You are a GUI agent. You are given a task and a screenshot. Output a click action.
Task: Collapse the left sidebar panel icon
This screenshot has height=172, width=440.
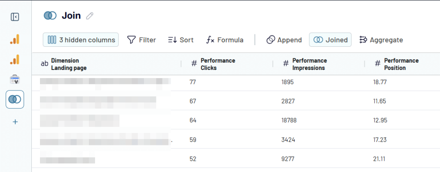[x=15, y=17]
